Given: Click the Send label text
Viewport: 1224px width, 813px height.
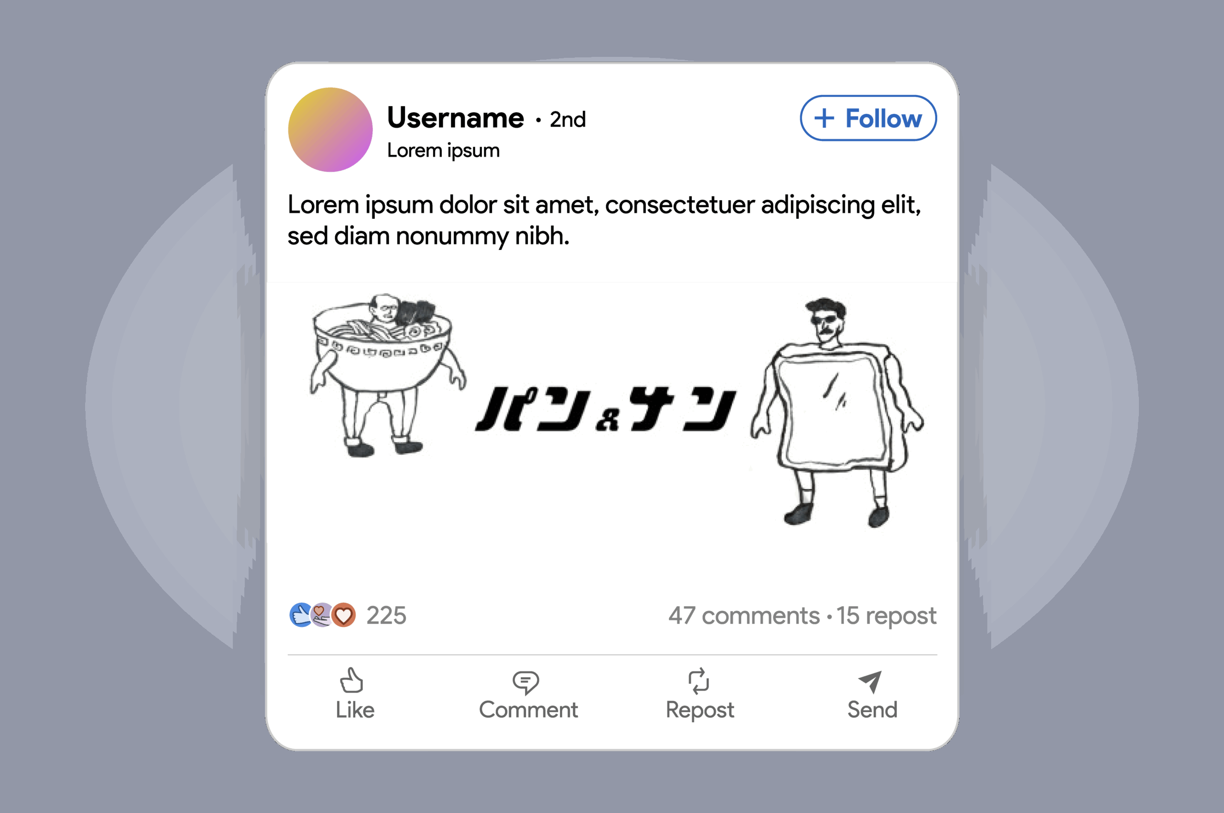Looking at the screenshot, I should [873, 709].
